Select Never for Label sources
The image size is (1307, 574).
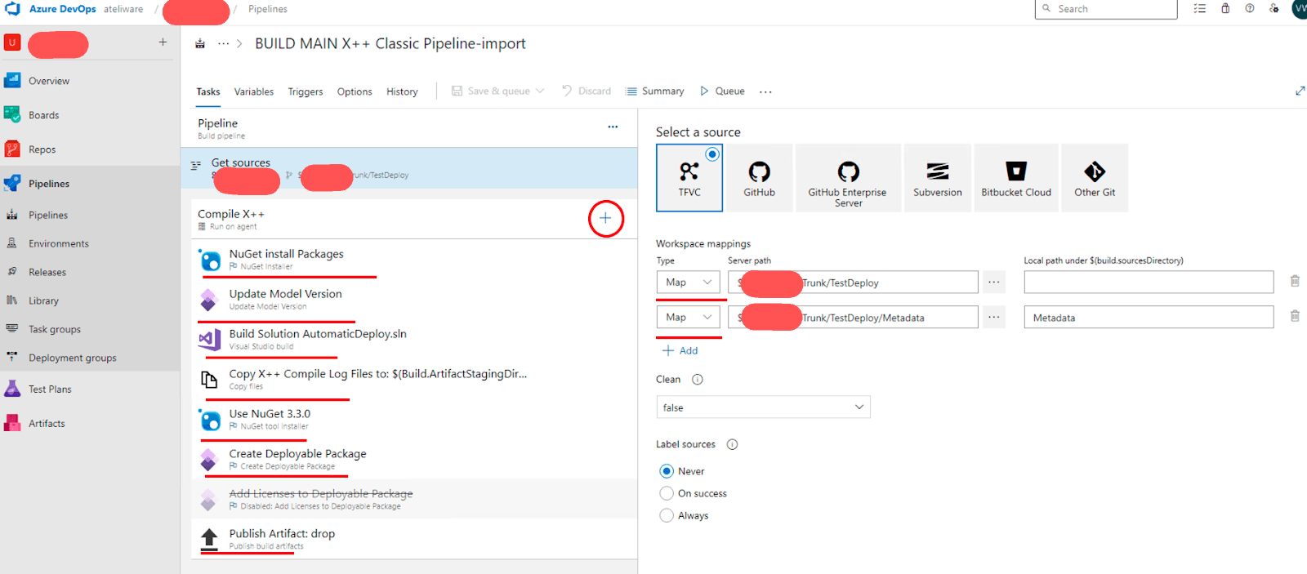[x=667, y=471]
